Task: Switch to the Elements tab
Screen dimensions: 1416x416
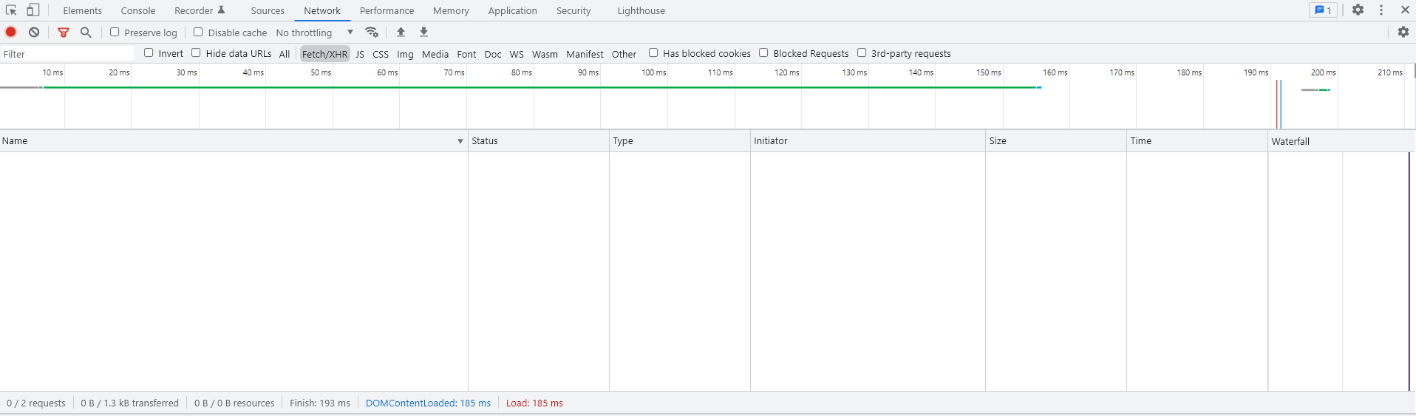Action: tap(83, 10)
